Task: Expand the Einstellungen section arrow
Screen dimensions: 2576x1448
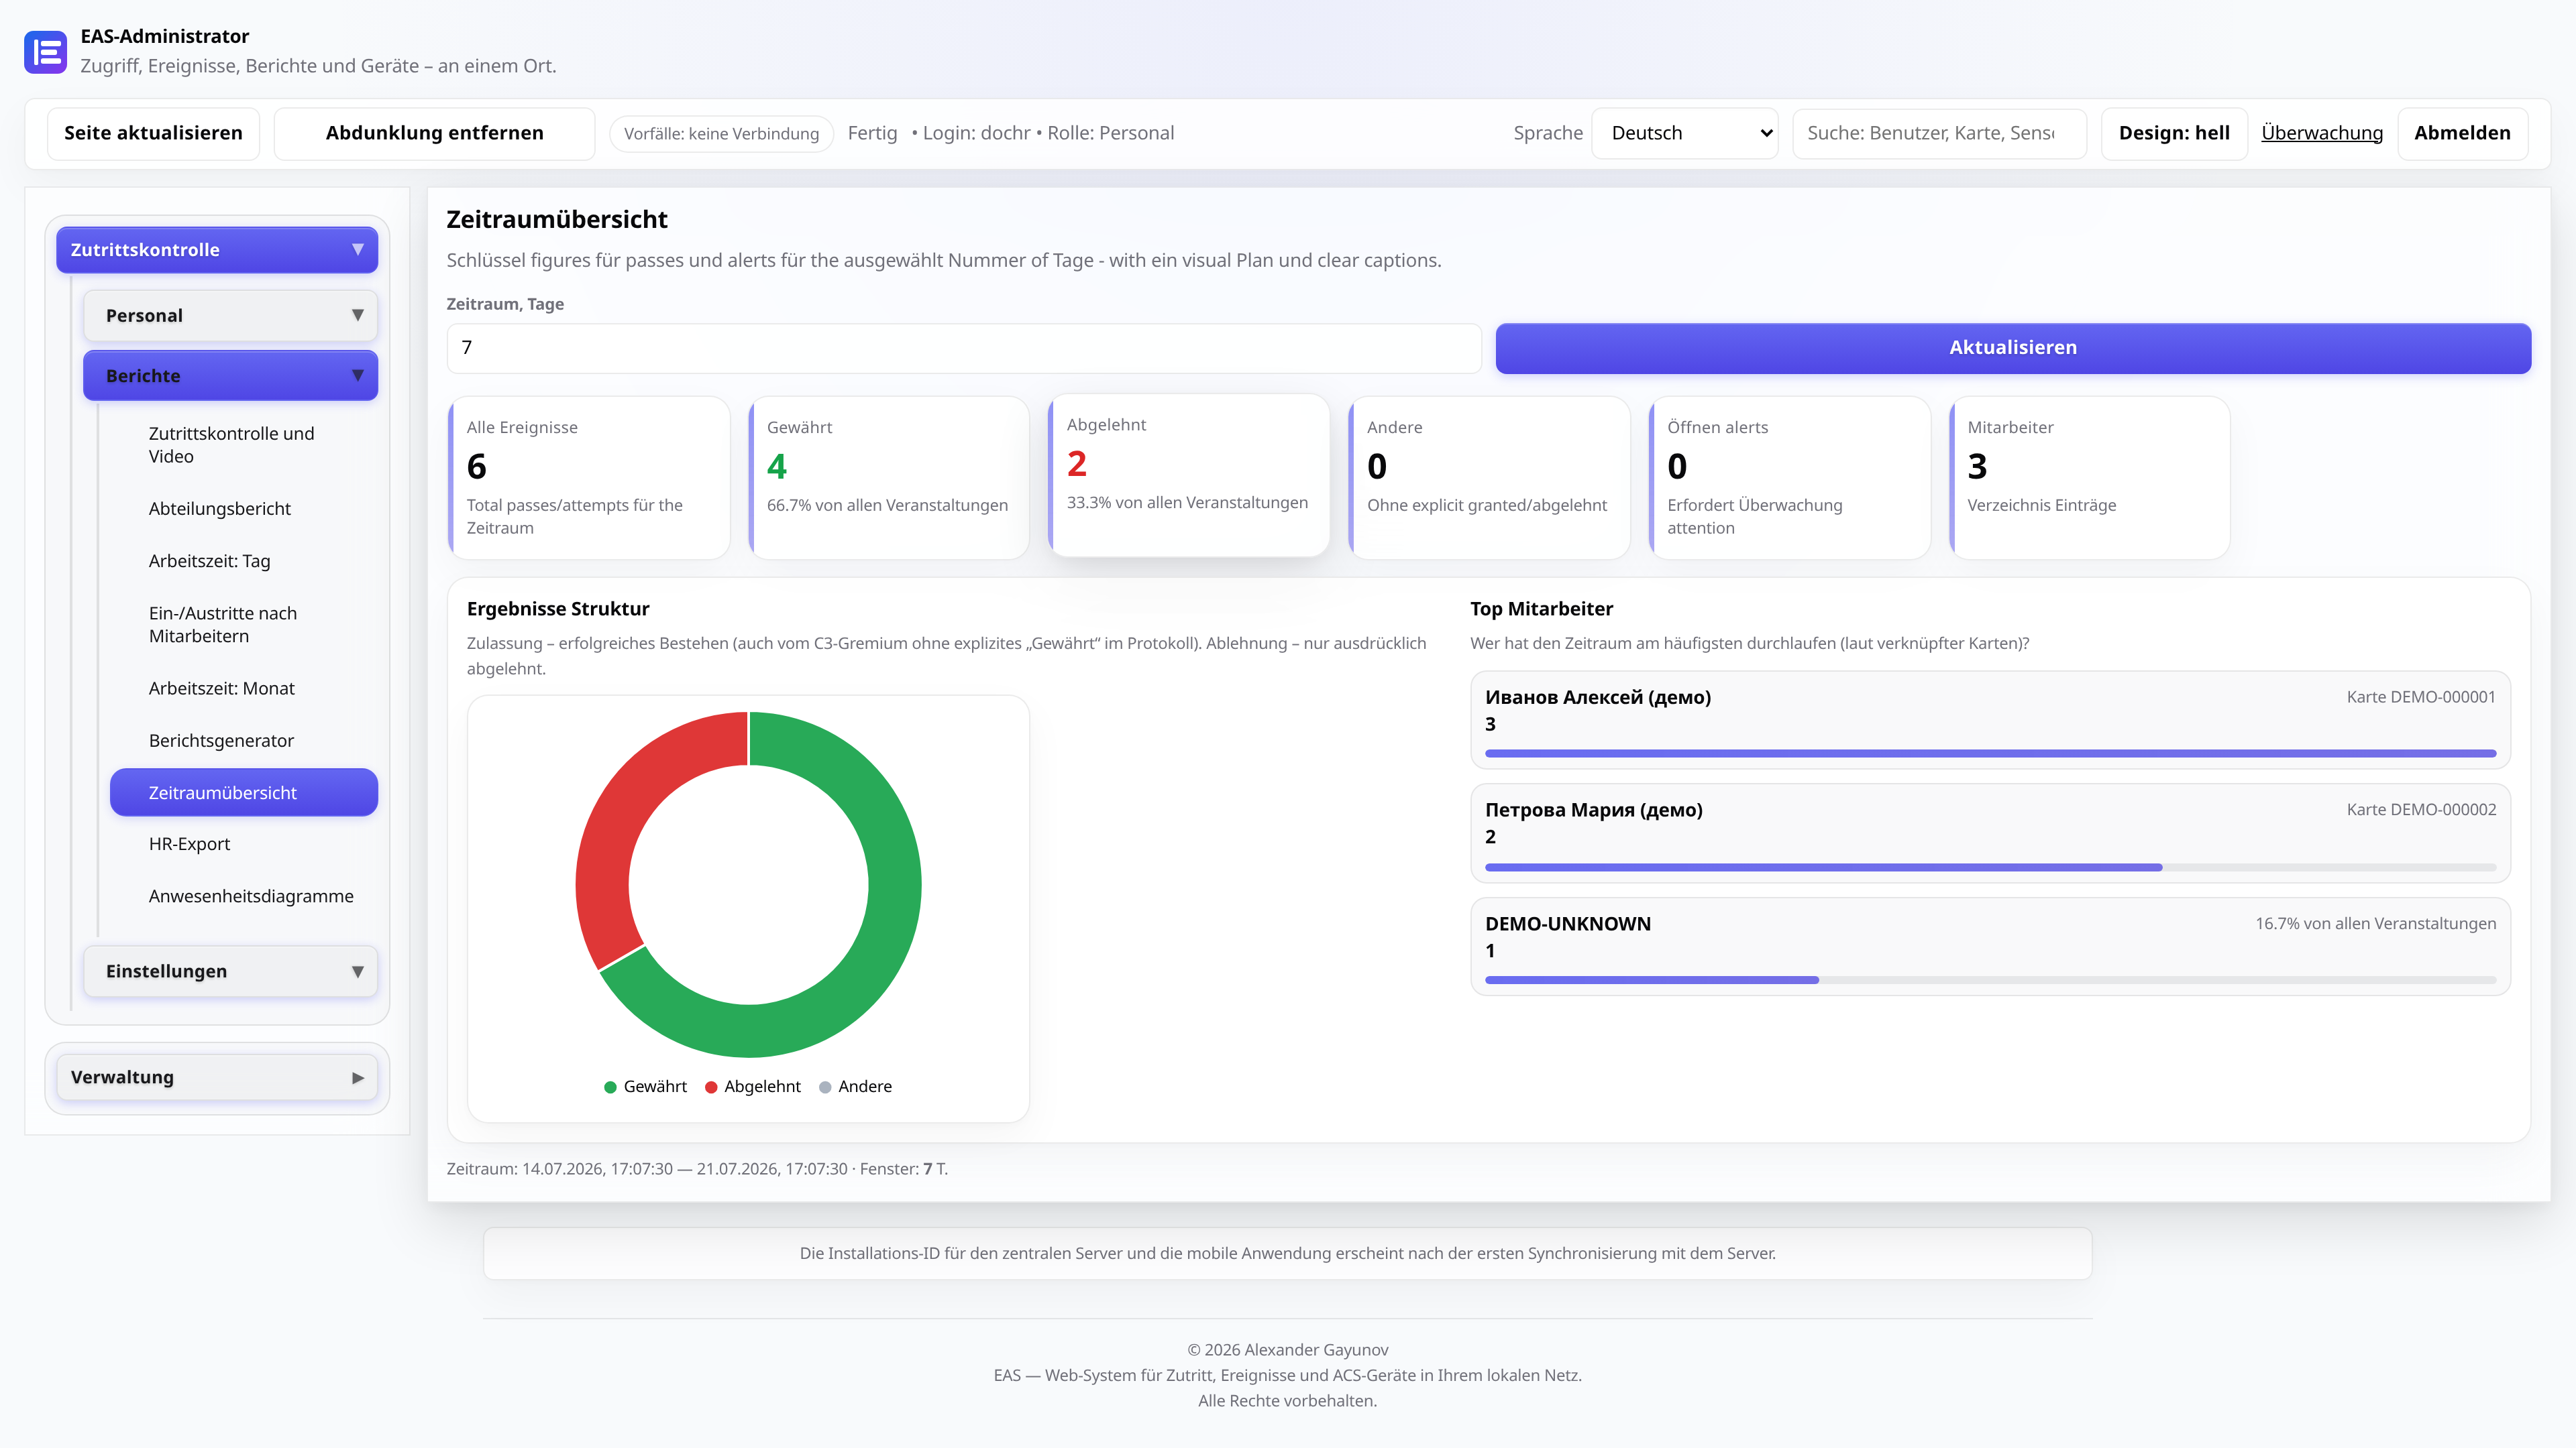Action: coord(357,971)
